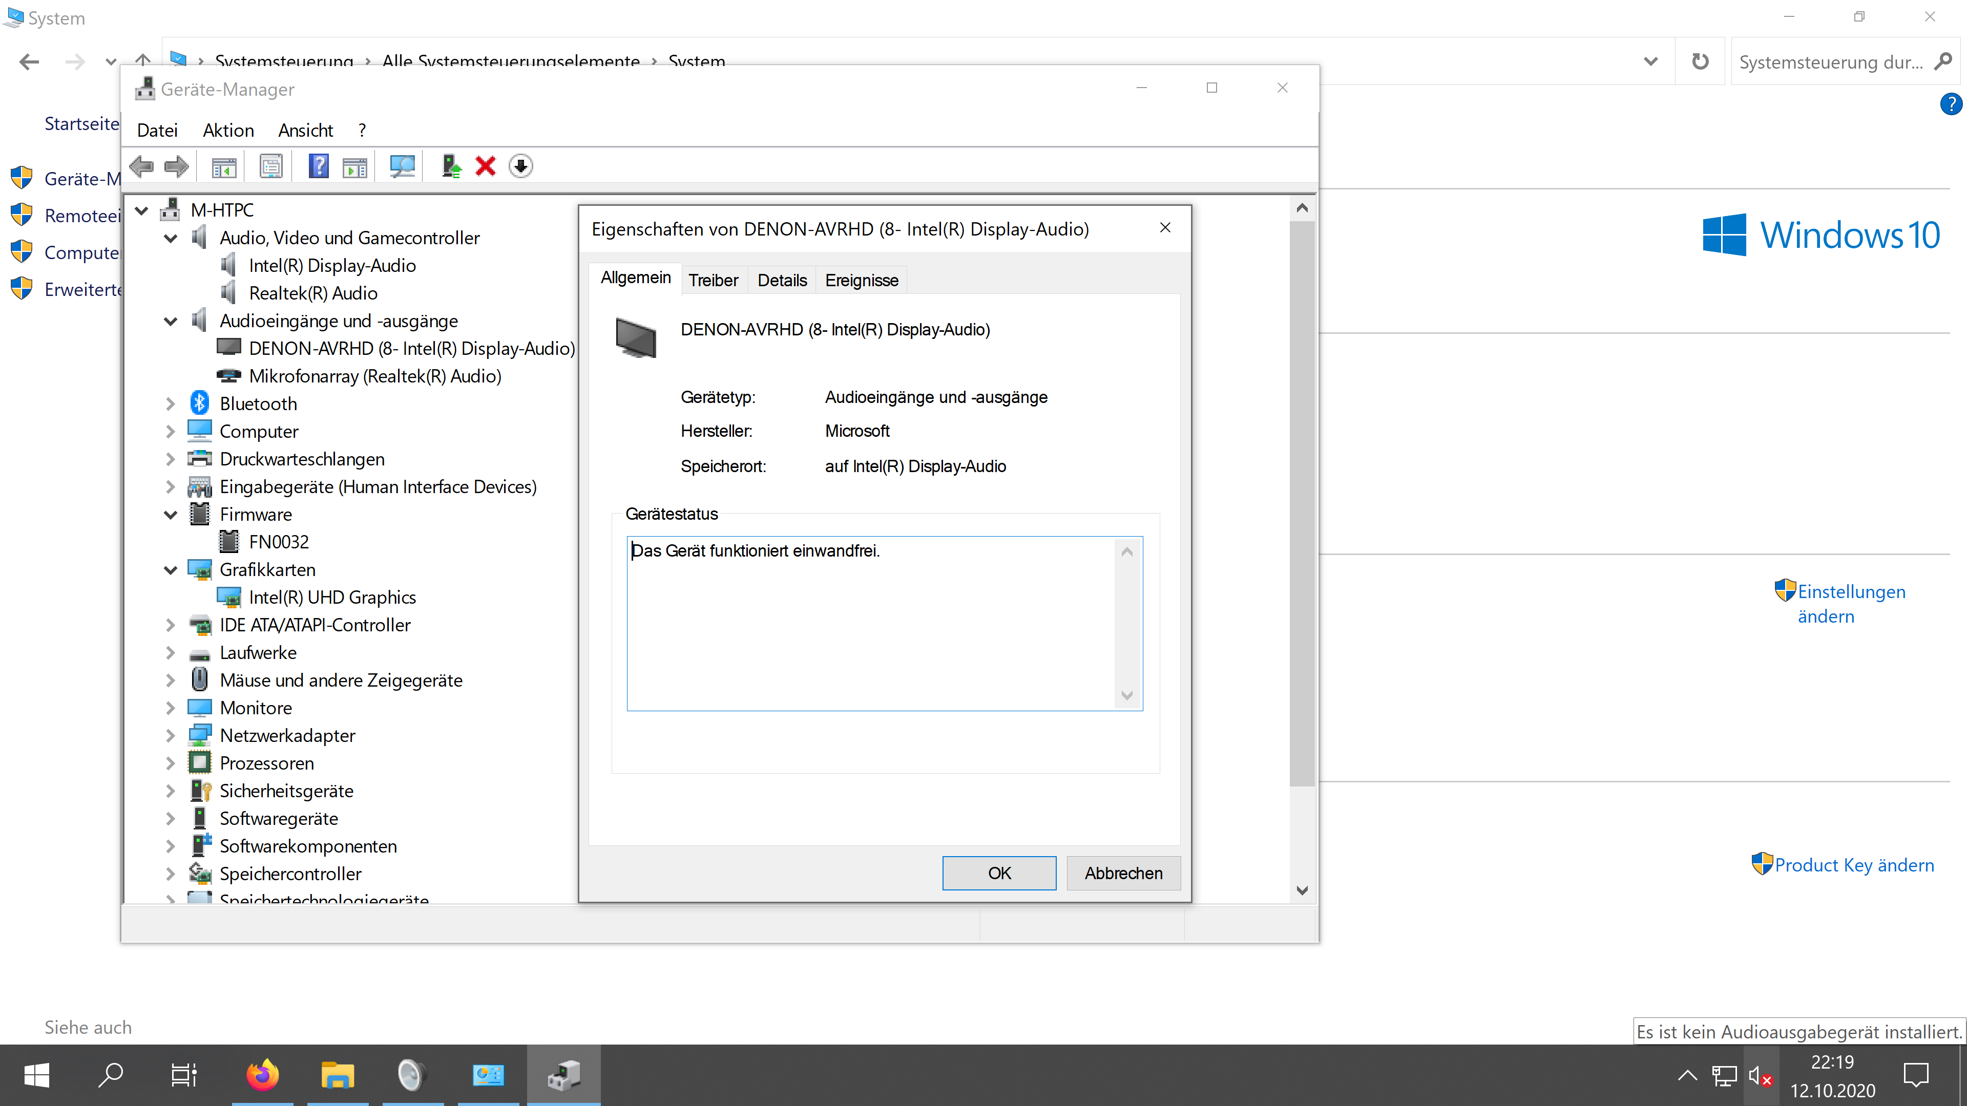Collapse the Firmware category

tap(170, 515)
